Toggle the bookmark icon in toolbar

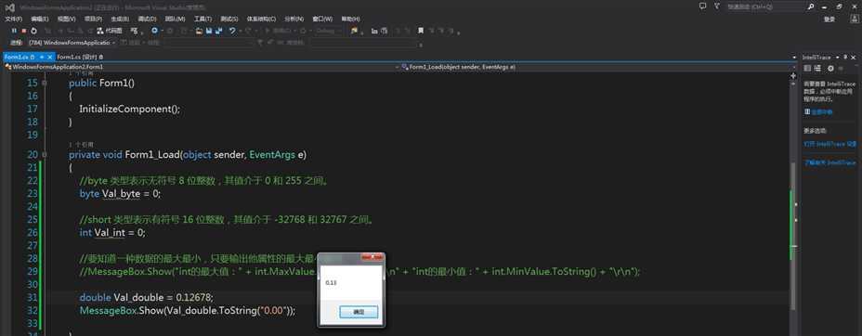[x=421, y=31]
